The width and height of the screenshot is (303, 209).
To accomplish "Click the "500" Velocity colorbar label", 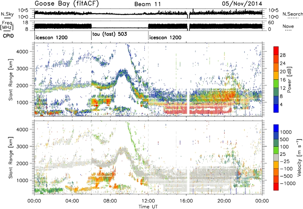I will [284, 140].
